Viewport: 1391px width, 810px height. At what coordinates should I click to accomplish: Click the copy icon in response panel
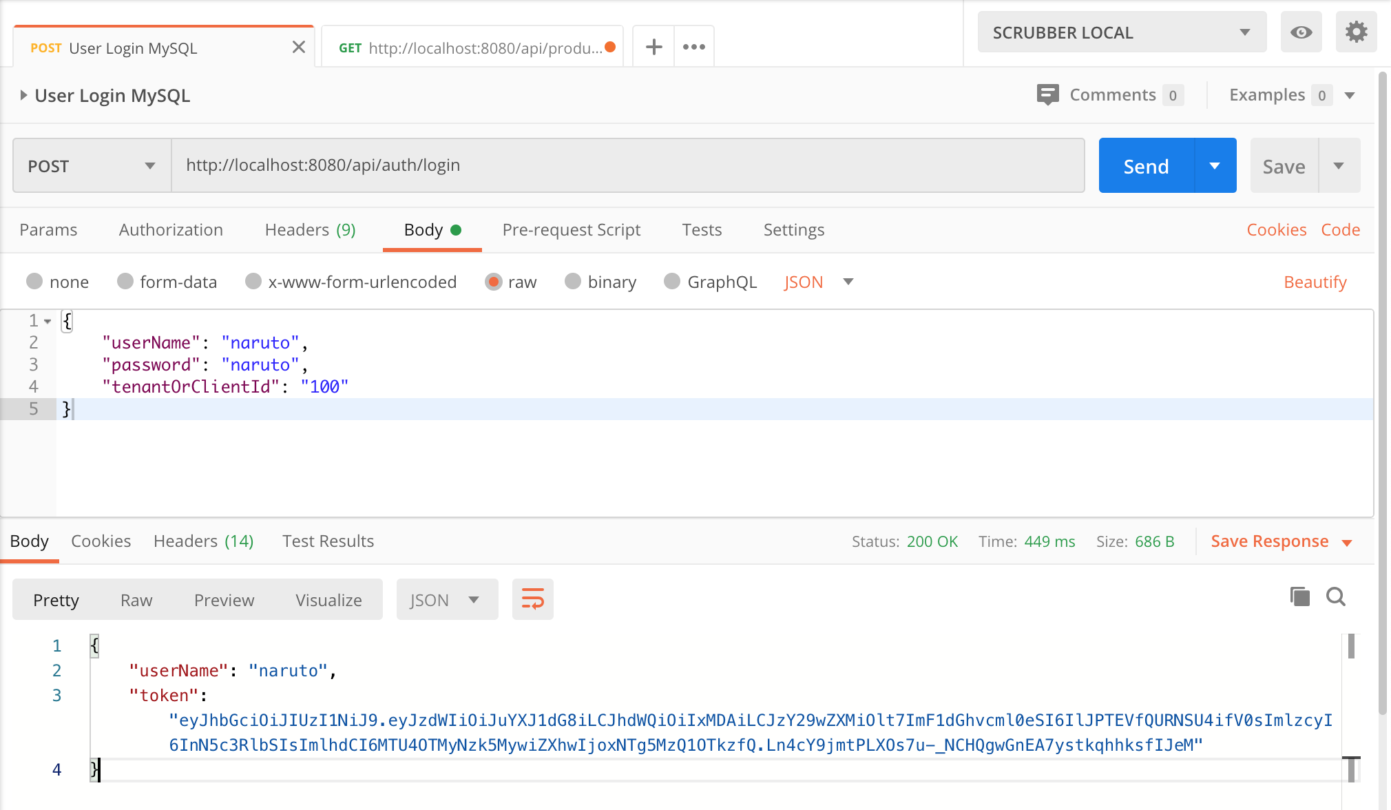pos(1300,596)
